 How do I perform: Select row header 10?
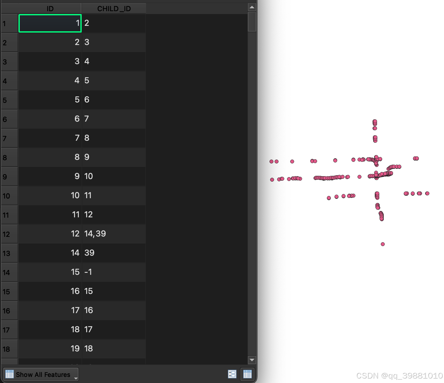click(x=10, y=196)
